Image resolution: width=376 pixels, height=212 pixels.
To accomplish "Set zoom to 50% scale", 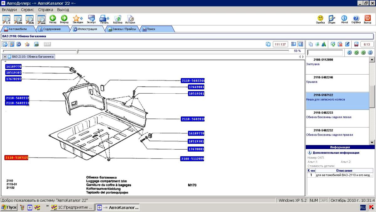I will (18, 19).
